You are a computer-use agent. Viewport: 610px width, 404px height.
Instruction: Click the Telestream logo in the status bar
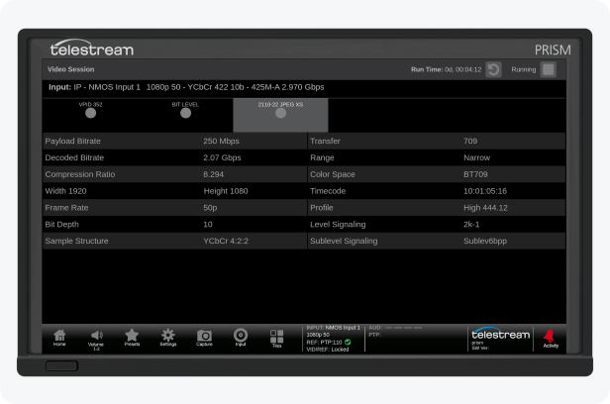click(500, 335)
